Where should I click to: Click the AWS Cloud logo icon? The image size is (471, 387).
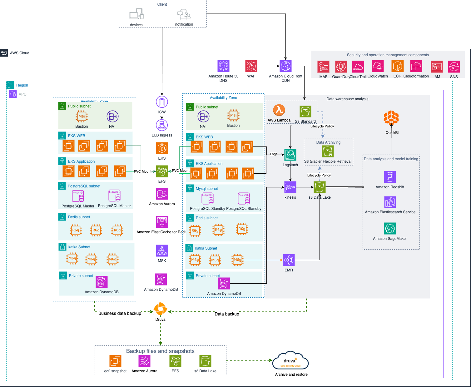pyautogui.click(x=4, y=53)
